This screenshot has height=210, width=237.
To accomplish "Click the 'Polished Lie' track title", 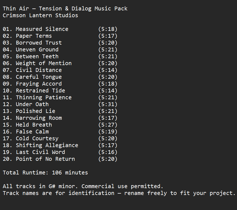I will pos(35,111).
